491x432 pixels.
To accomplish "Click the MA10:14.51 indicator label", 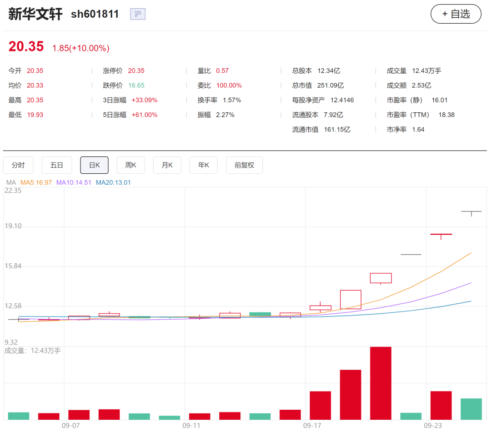I will [x=74, y=182].
